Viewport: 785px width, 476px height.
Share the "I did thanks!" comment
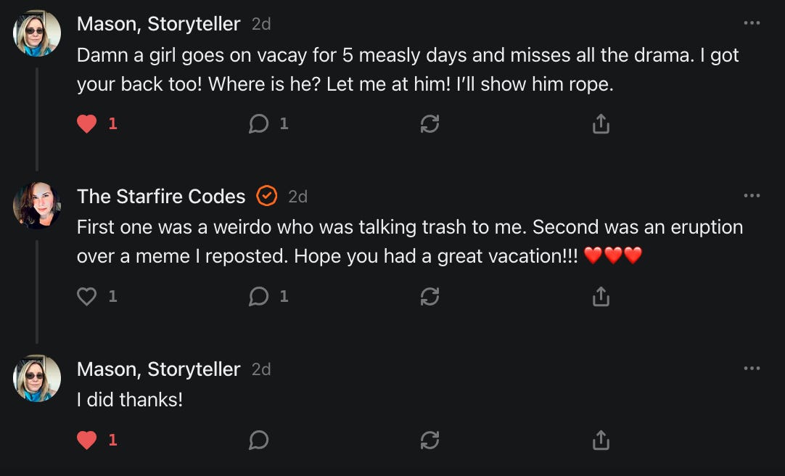601,440
